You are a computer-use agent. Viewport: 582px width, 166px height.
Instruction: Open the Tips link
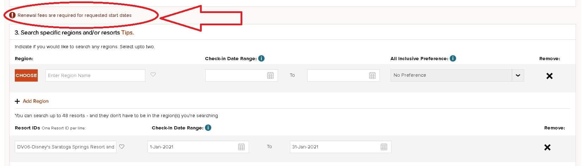pos(128,33)
